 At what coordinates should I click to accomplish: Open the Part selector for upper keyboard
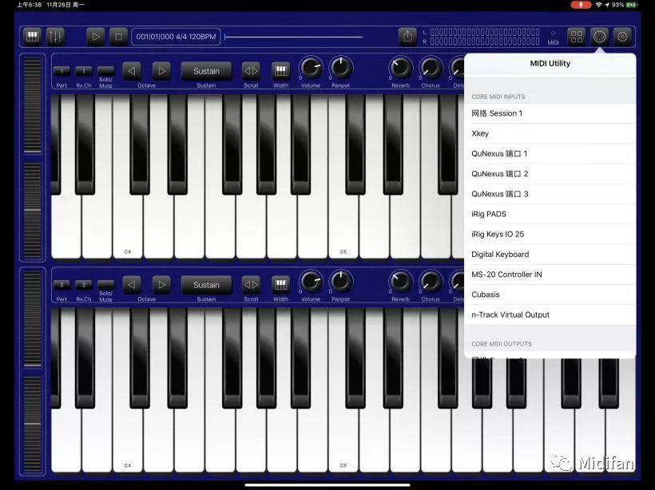click(62, 71)
